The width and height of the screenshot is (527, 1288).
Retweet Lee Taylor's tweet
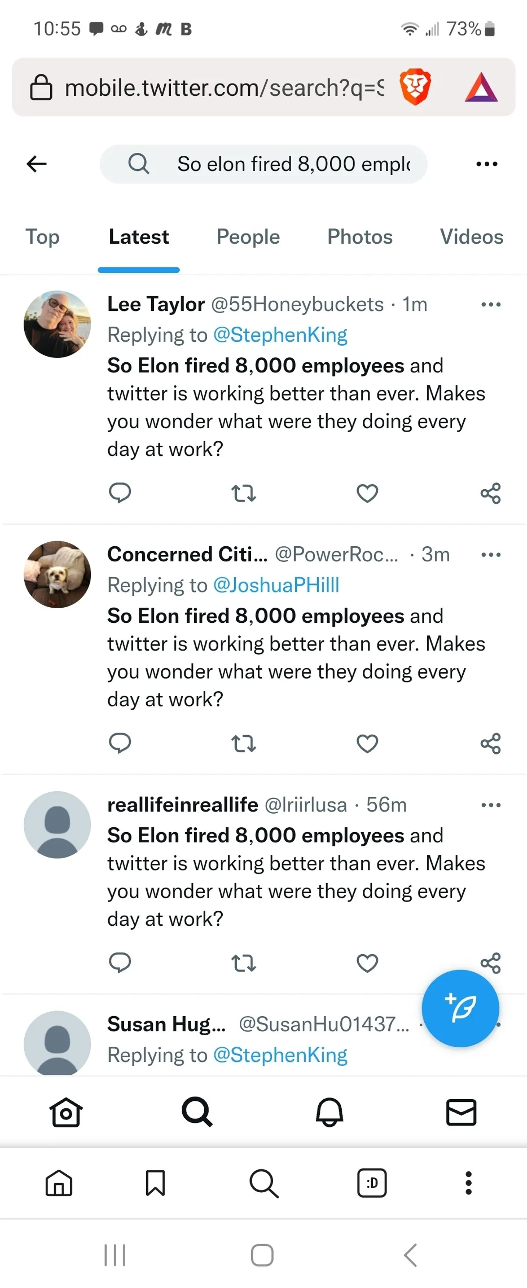click(x=243, y=493)
